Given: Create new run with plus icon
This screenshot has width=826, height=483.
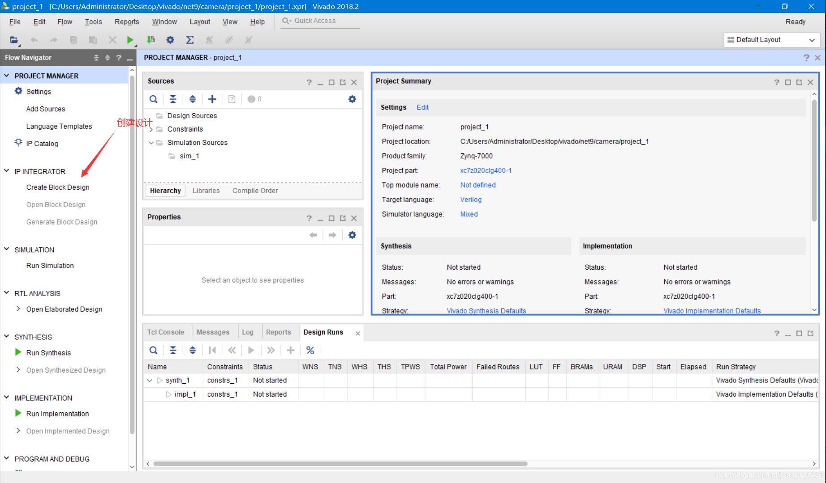Looking at the screenshot, I should pyautogui.click(x=291, y=350).
